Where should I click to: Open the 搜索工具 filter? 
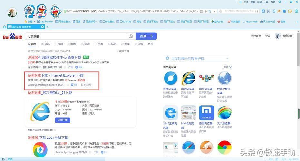[x=123, y=52]
